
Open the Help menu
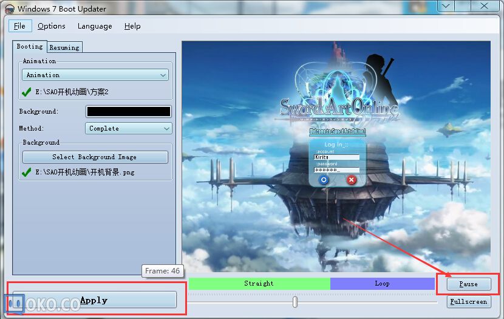[x=132, y=26]
